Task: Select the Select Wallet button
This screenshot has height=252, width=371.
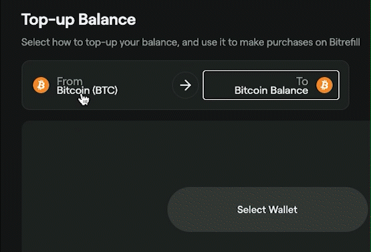Action: click(267, 209)
